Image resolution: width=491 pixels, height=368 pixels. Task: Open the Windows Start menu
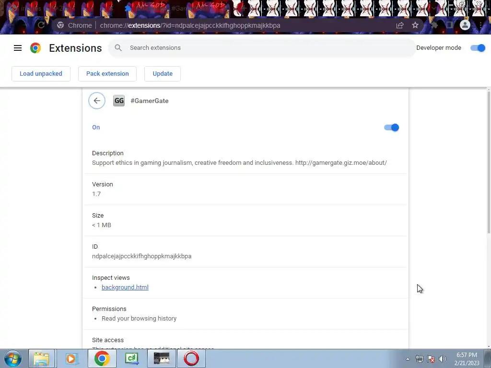click(13, 358)
